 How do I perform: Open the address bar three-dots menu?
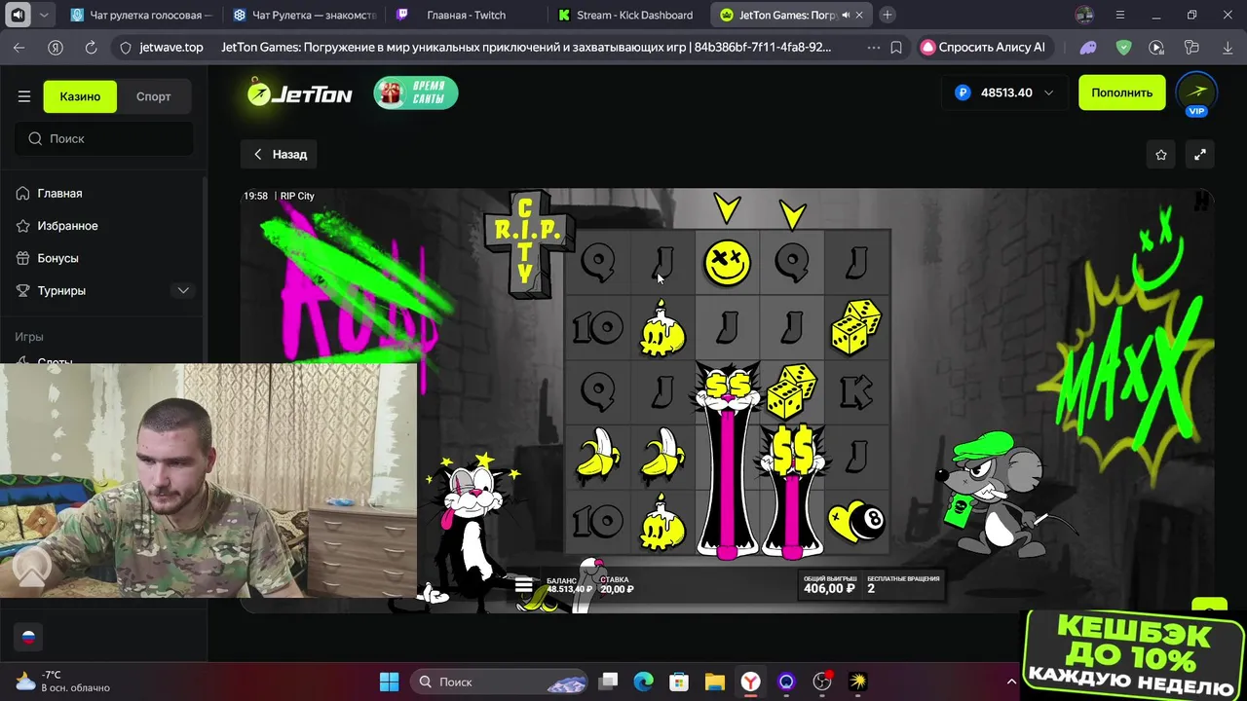tap(873, 47)
